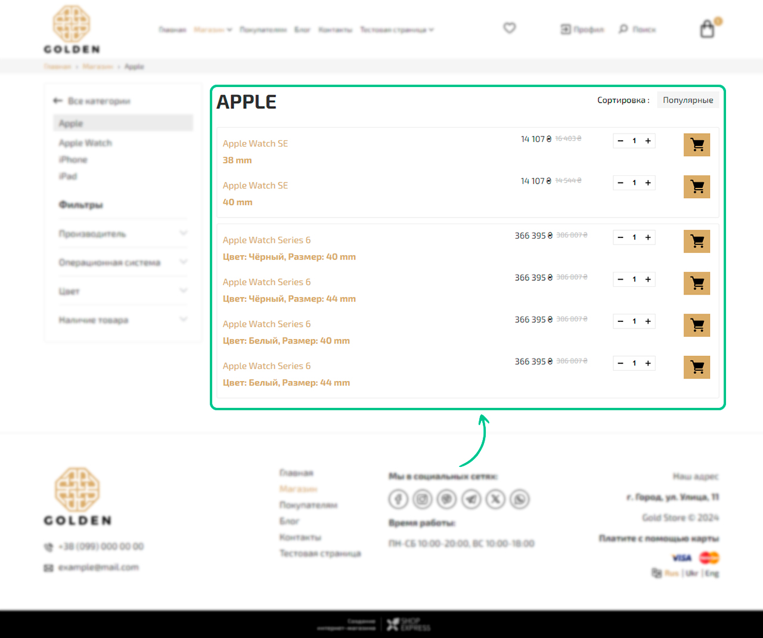Image resolution: width=763 pixels, height=638 pixels.
Task: Open Instagram social icon in footer
Action: click(x=423, y=499)
